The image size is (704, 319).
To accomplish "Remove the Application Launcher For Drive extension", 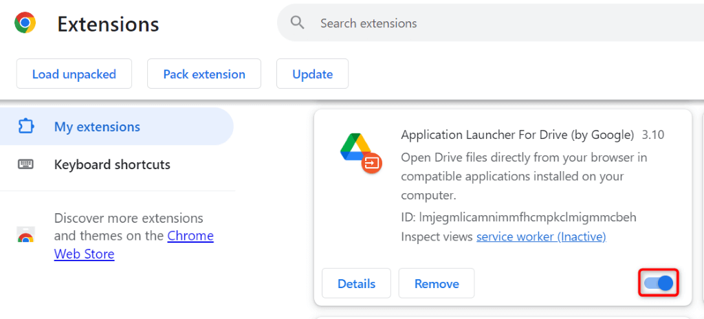I will tap(437, 283).
